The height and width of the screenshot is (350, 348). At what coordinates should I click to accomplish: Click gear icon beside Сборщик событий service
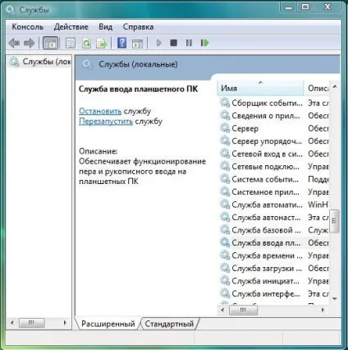point(225,103)
